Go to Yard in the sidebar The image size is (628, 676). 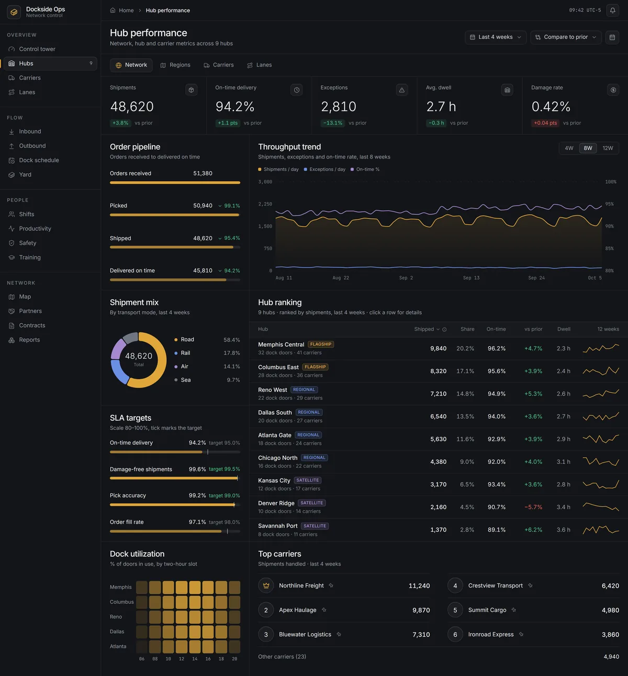tap(50, 175)
